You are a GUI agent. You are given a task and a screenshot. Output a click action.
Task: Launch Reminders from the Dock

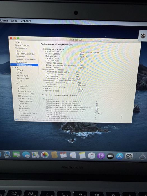coord(73,155)
